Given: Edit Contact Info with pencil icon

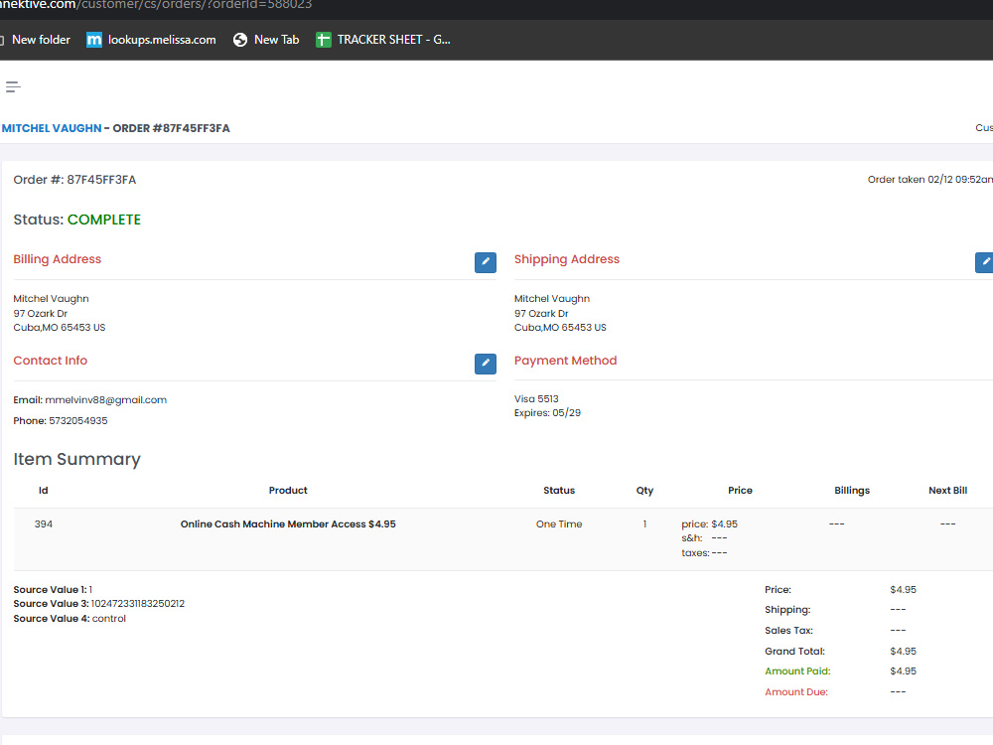Looking at the screenshot, I should pyautogui.click(x=486, y=364).
